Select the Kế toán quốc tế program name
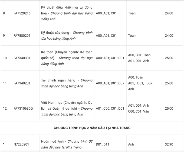The width and height of the screenshot is (184, 152). (x=67, y=58)
